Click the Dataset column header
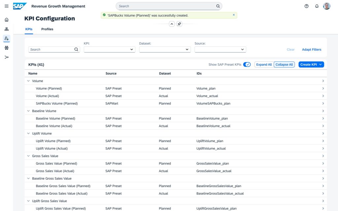 165,74
